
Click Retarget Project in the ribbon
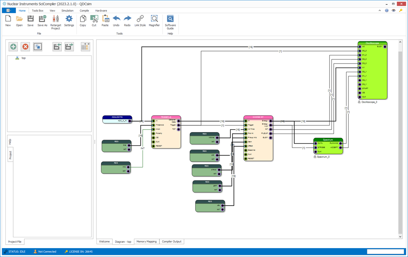(55, 22)
